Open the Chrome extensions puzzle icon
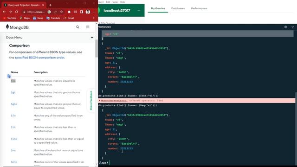This screenshot has height=167, width=297. 69,12
